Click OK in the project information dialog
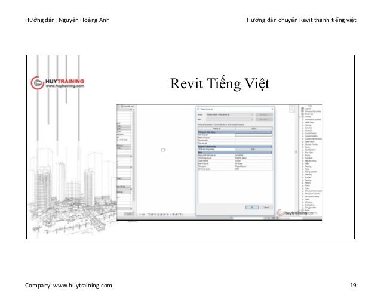 [x=252, y=208]
